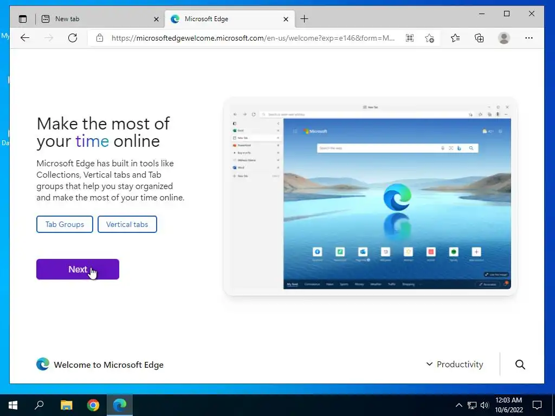Open network status tray icon
Image resolution: width=555 pixels, height=416 pixels.
click(x=472, y=405)
